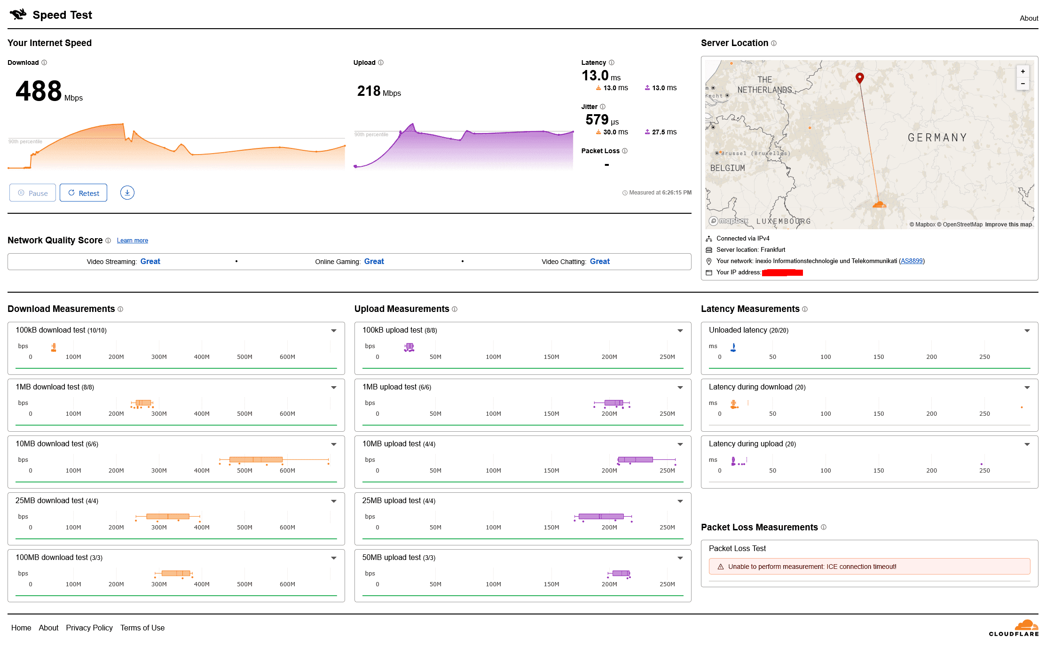
Task: Click the purple upload speed chart
Action: coord(464,146)
